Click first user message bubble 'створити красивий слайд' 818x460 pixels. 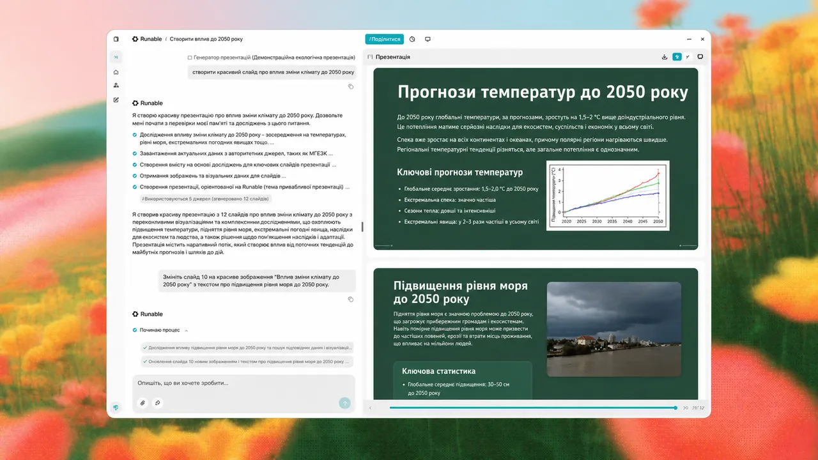pos(272,72)
